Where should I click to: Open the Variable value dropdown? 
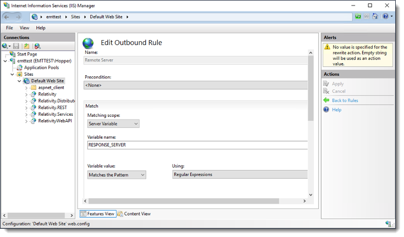click(117, 175)
